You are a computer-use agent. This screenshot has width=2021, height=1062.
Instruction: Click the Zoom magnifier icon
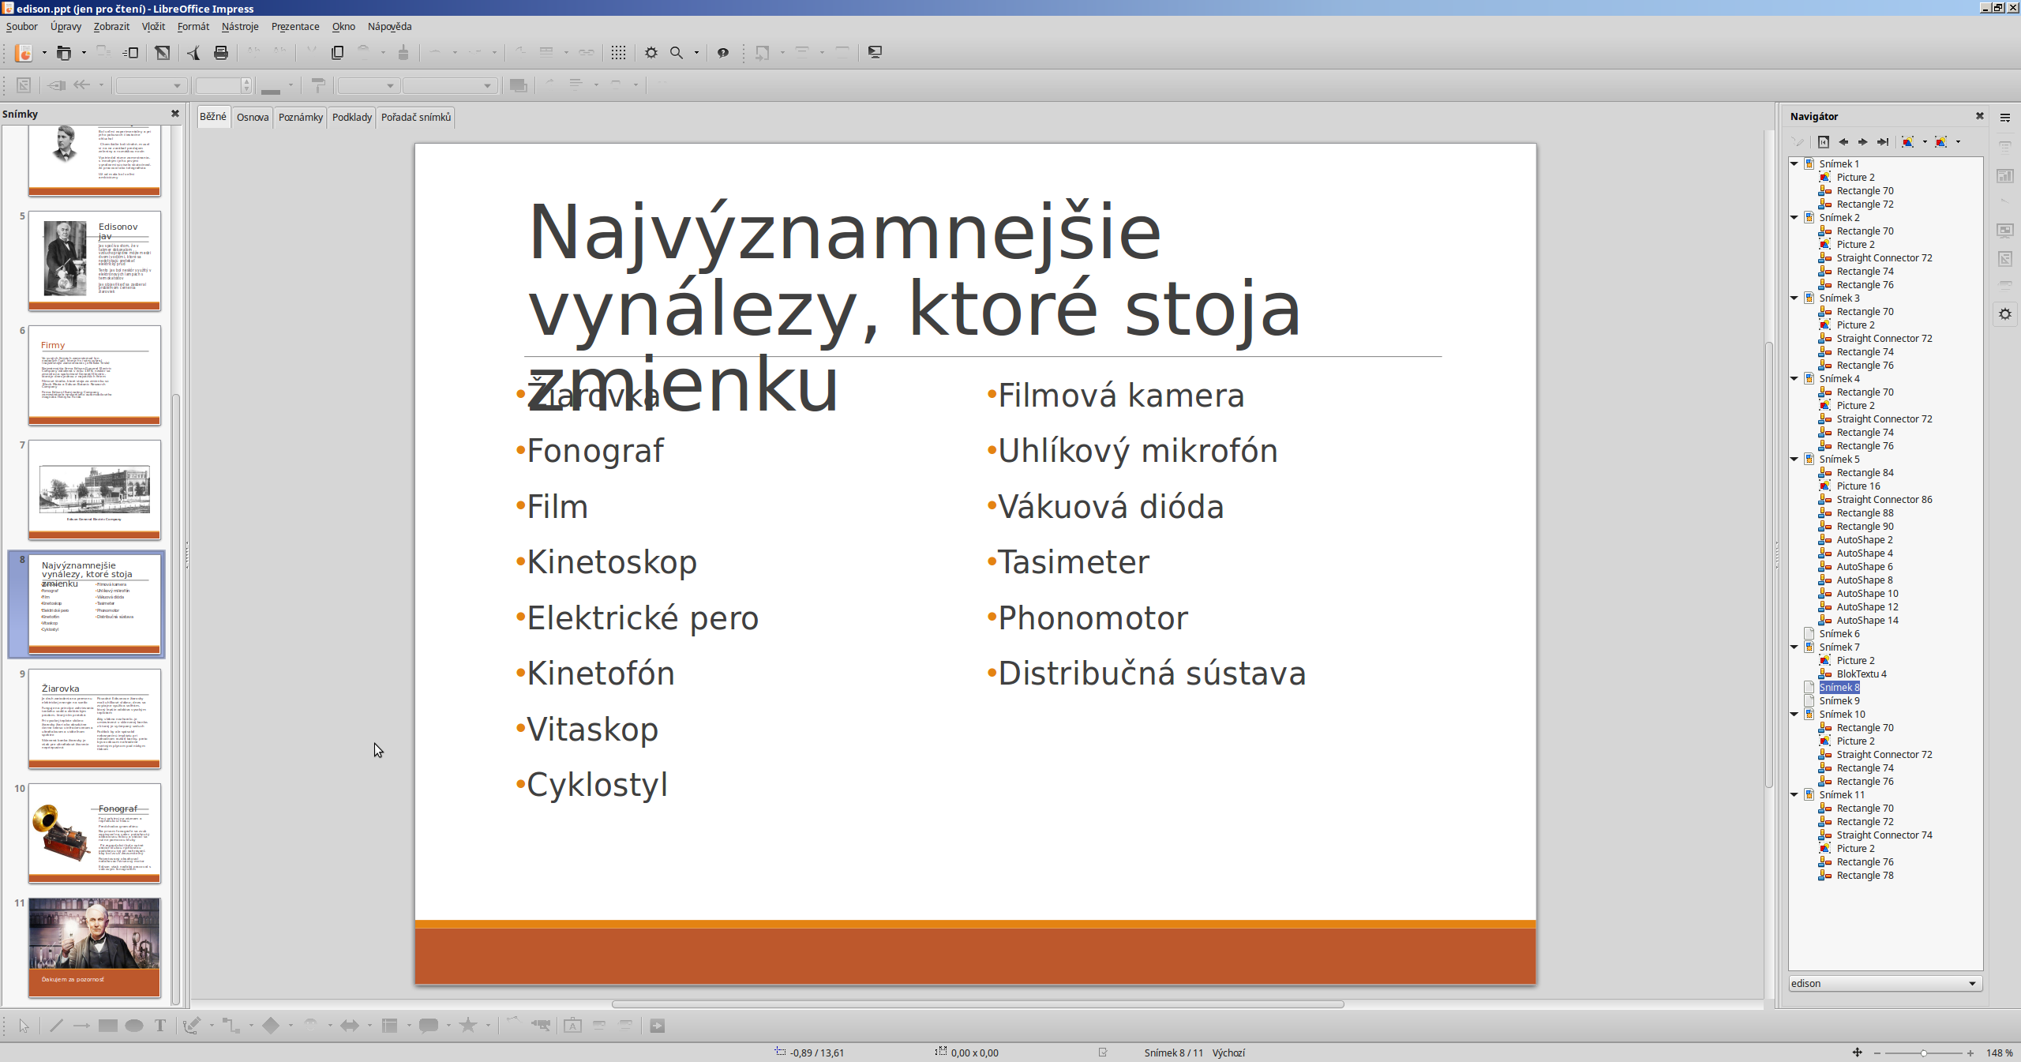[677, 53]
